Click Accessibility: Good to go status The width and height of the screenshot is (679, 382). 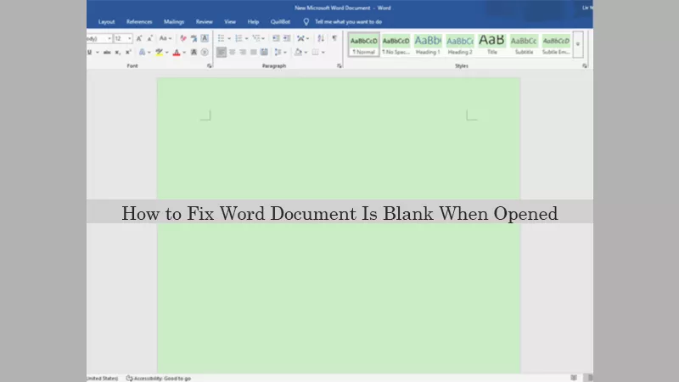[159, 378]
